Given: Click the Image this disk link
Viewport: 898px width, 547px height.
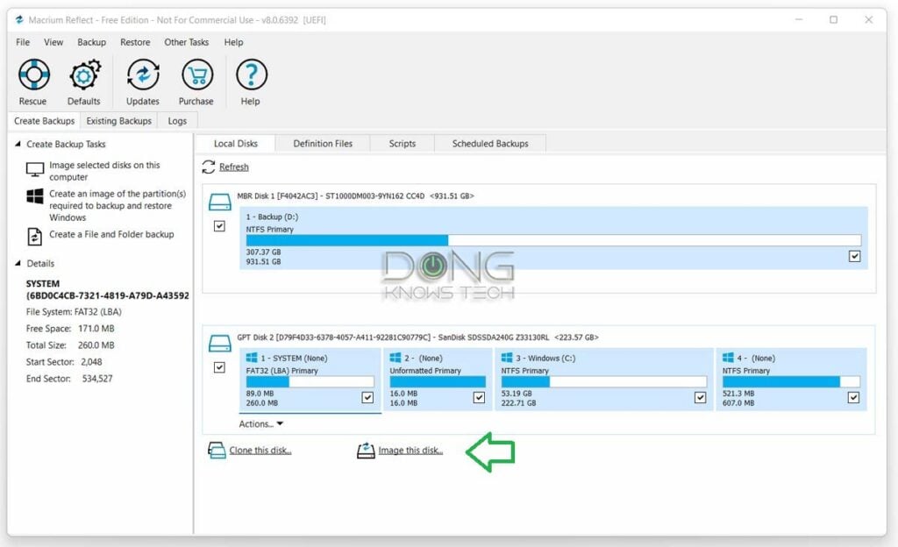Looking at the screenshot, I should (x=410, y=451).
